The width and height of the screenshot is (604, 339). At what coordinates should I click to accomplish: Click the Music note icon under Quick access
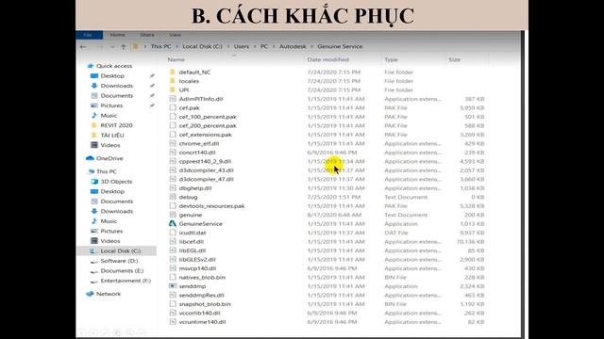(94, 115)
